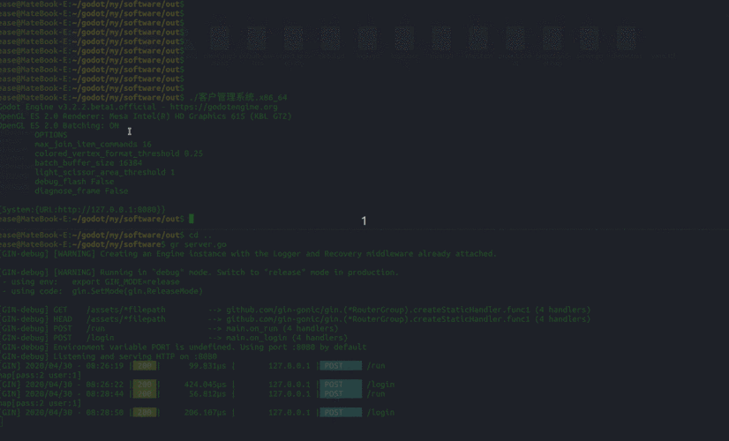Click the ./客户管理系统.x86_64 command text
729x441 pixels.
click(238, 98)
